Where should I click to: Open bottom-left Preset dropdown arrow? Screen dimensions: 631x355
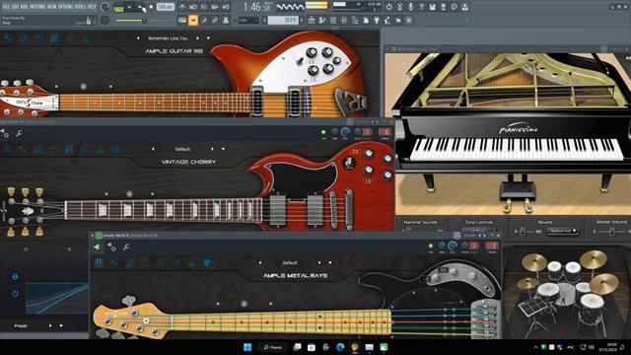pyautogui.click(x=61, y=325)
